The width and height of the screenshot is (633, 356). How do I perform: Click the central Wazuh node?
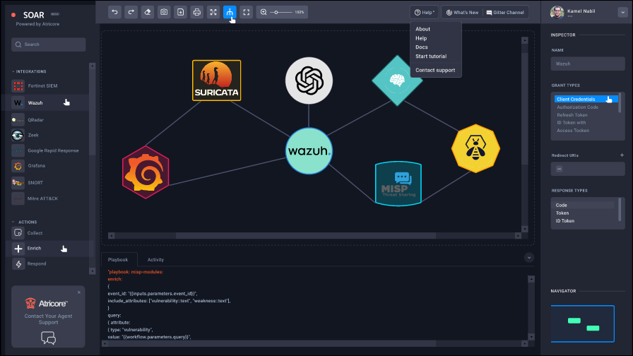click(x=309, y=151)
